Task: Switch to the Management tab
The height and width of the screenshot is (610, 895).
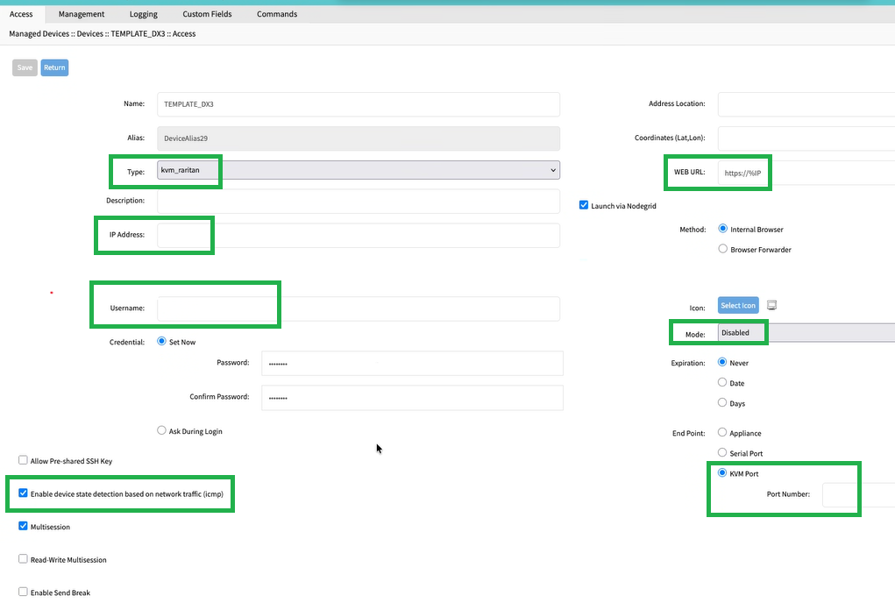Action: (82, 14)
